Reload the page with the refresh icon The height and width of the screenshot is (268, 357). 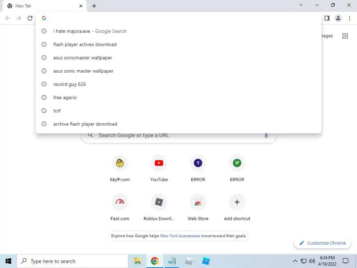coord(30,18)
